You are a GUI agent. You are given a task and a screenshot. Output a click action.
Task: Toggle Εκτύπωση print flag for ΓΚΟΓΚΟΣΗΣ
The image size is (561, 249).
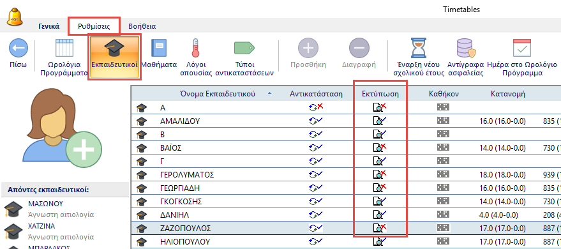pos(380,201)
